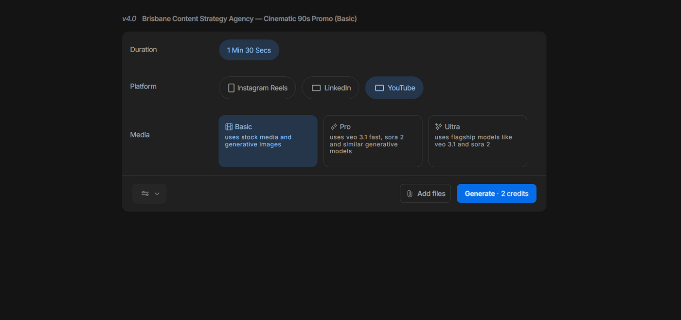Click the film strip icon on Basic
681x320 pixels.
[229, 127]
